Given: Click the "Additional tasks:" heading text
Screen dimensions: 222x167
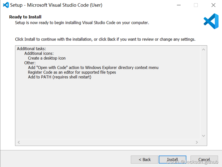Looking at the screenshot, I should point(31,49).
